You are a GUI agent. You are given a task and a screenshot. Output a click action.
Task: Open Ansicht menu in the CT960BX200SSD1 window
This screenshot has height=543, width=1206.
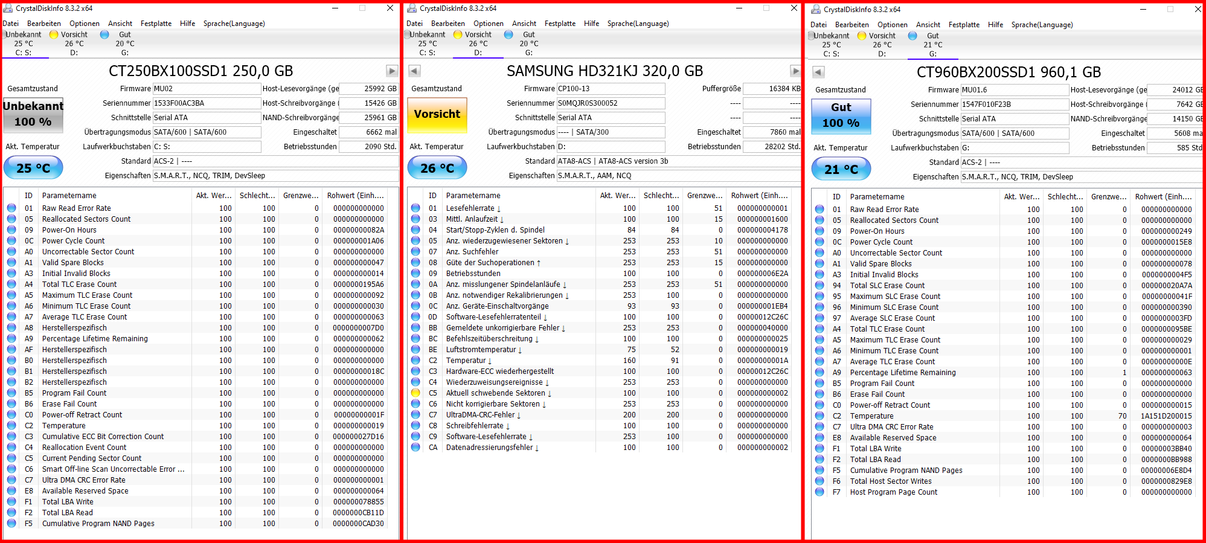[x=928, y=25]
